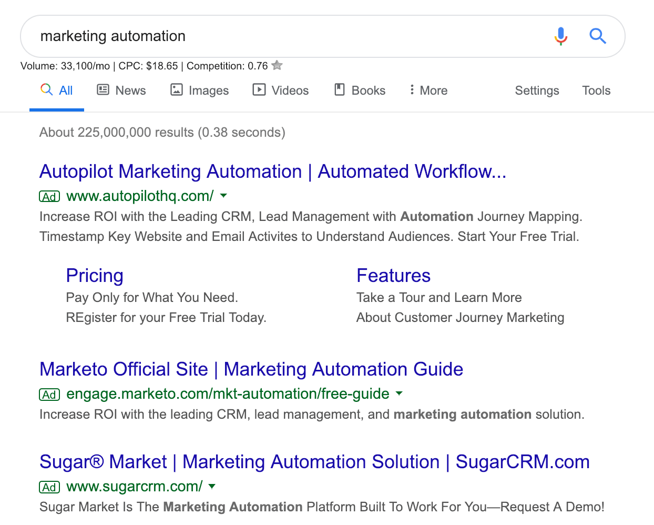Image resolution: width=654 pixels, height=525 pixels.
Task: Expand dropdown arrow next to www.autopilothq.com
Action: pyautogui.click(x=223, y=196)
